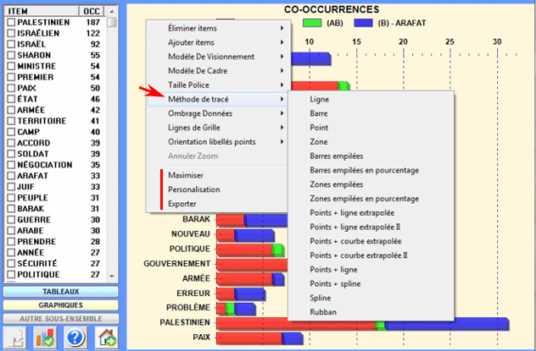Click the TABLEAUX button
Image resolution: width=536 pixels, height=351 pixels.
click(61, 292)
